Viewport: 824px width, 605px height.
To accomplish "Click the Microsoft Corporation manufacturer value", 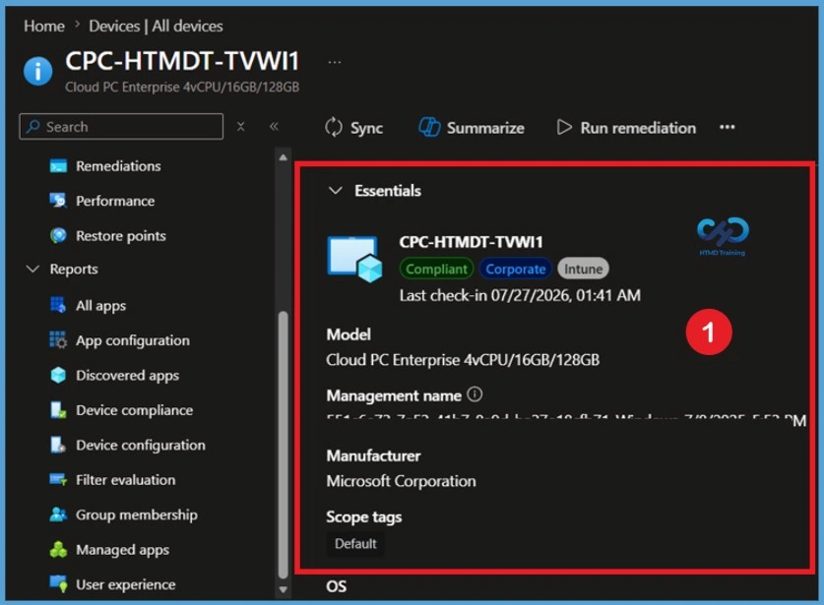I will click(x=401, y=480).
